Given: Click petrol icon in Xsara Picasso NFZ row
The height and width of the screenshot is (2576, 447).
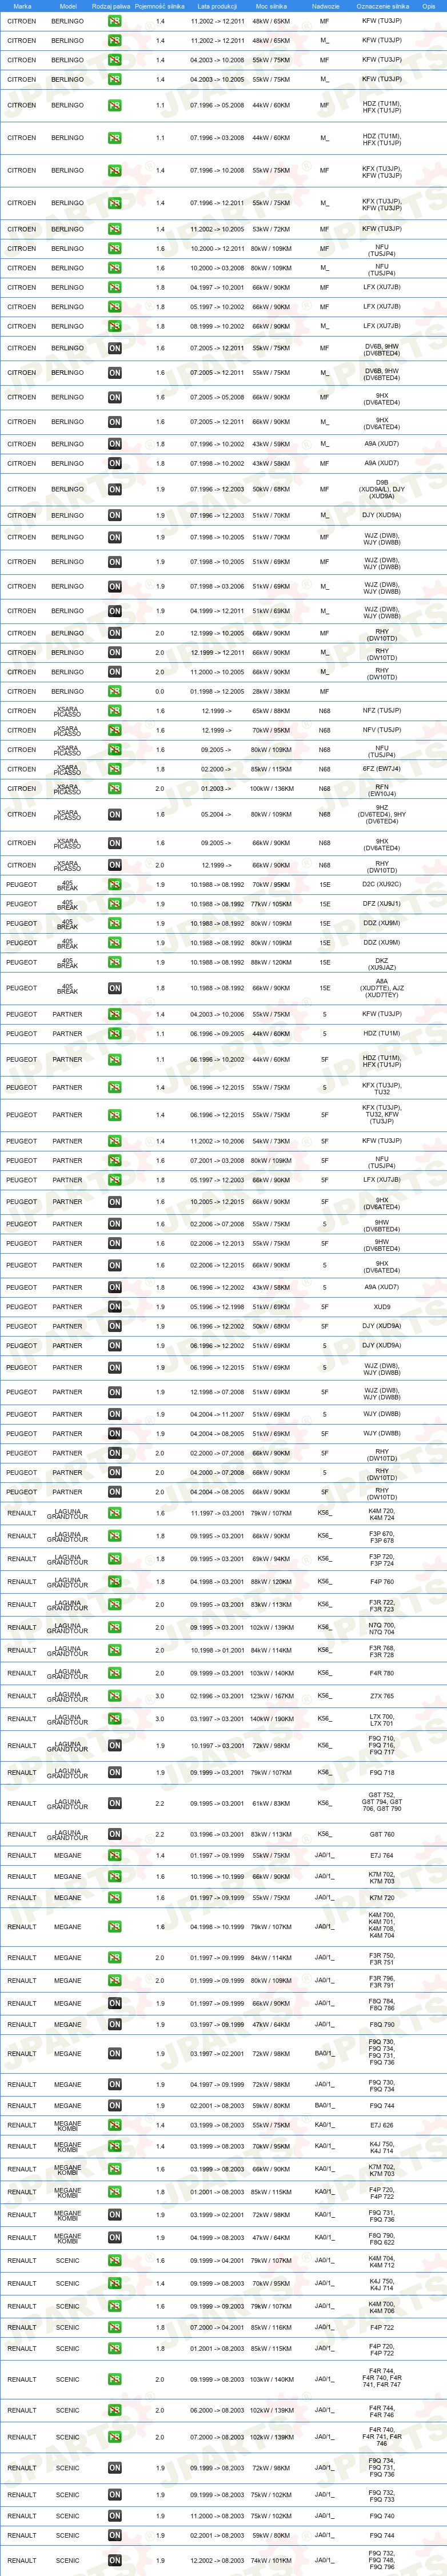Looking at the screenshot, I should tap(115, 711).
